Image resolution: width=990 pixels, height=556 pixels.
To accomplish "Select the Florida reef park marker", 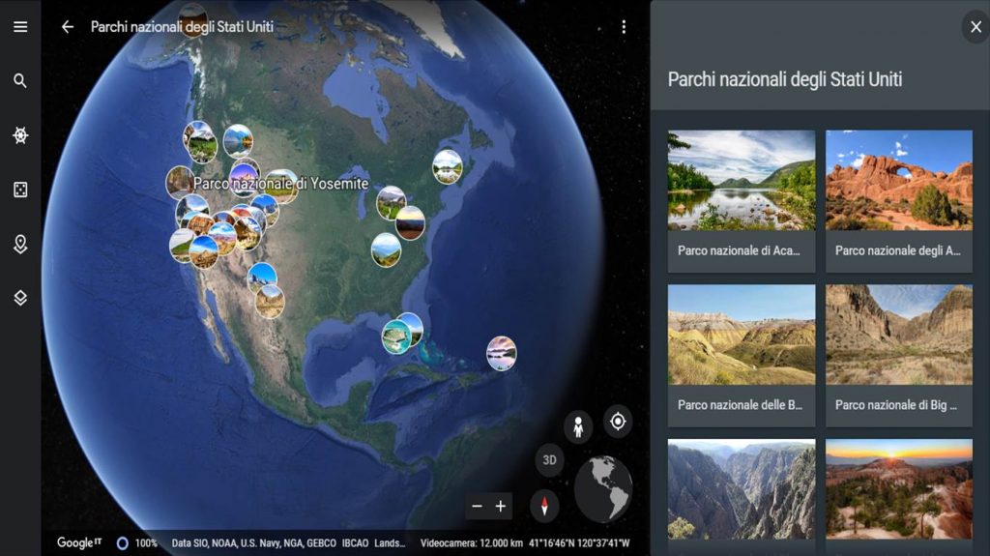I will 395,337.
